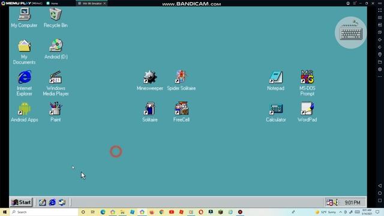Lower volume with MEmu sidebar speaker-minus icon
This screenshot has width=384, height=216.
(380, 47)
